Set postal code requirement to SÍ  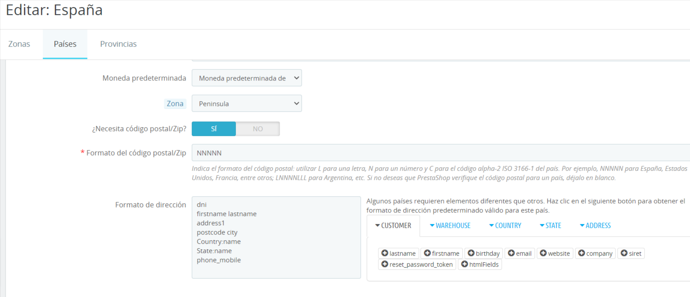[214, 129]
